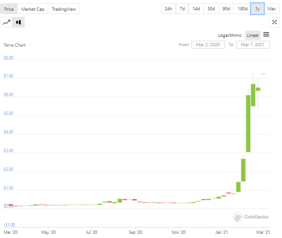Click the $1.00 axis label
This screenshot has width=282, height=238.
[8, 188]
